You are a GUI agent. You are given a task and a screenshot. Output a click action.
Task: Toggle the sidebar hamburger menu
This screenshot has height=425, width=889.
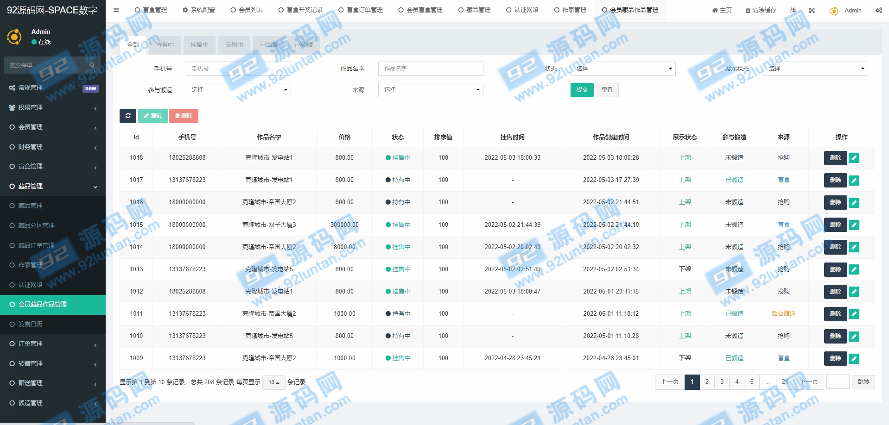tap(116, 10)
